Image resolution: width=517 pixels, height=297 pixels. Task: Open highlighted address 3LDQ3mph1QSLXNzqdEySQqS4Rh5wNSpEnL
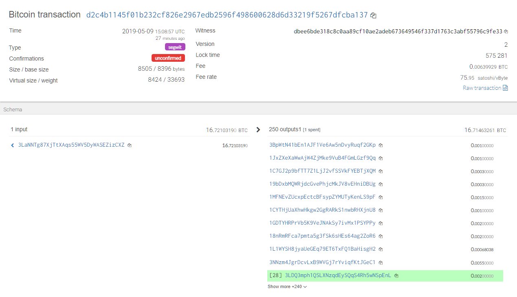point(338,275)
